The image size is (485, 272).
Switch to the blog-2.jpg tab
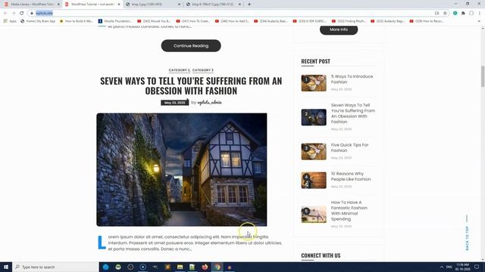tap(152, 5)
